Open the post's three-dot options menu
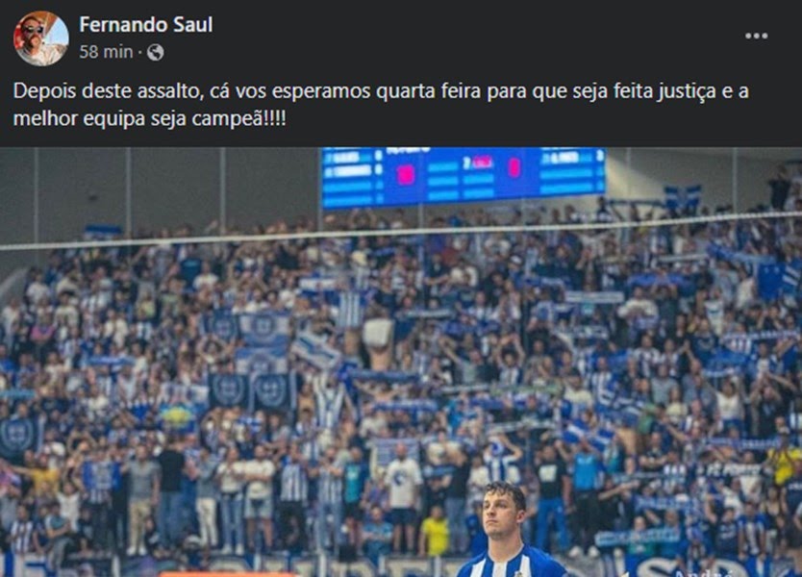Image resolution: width=802 pixels, height=577 pixels. [756, 36]
